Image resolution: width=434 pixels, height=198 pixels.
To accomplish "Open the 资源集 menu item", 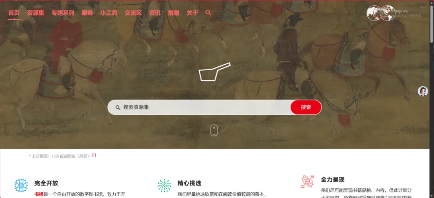I will [35, 13].
